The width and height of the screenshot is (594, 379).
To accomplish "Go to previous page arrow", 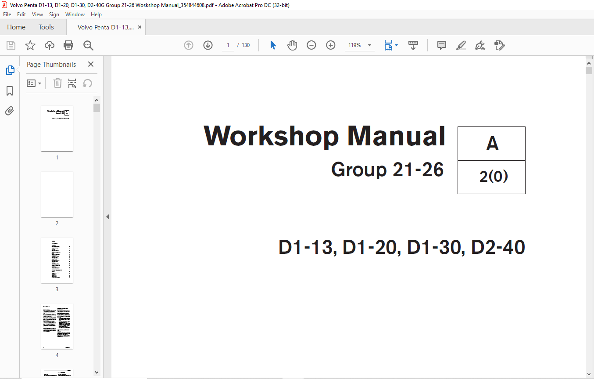I will [189, 45].
